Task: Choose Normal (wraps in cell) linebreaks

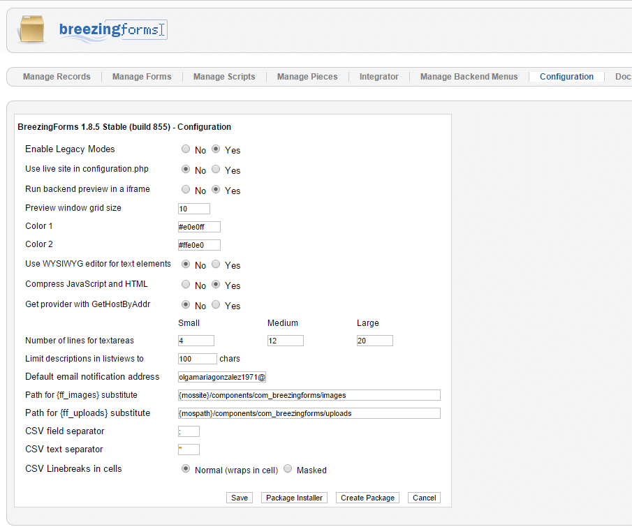Action: (x=185, y=468)
